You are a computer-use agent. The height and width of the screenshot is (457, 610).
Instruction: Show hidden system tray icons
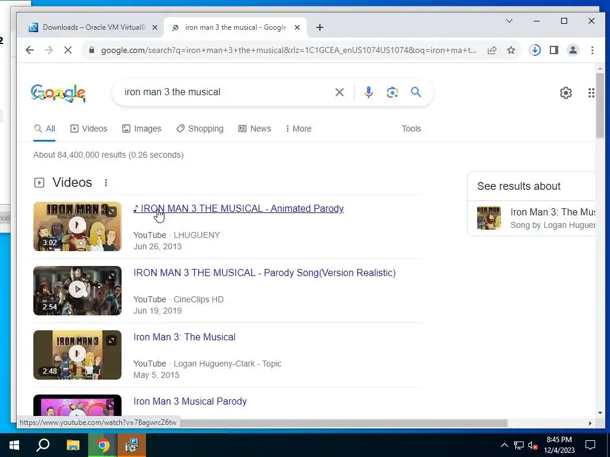(x=504, y=445)
